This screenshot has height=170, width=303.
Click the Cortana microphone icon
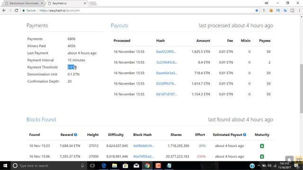tap(82, 166)
